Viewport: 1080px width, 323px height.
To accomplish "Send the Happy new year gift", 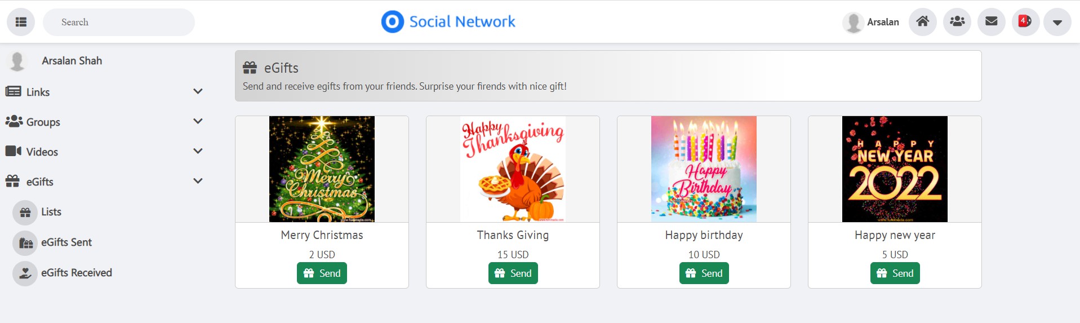I will (x=895, y=273).
